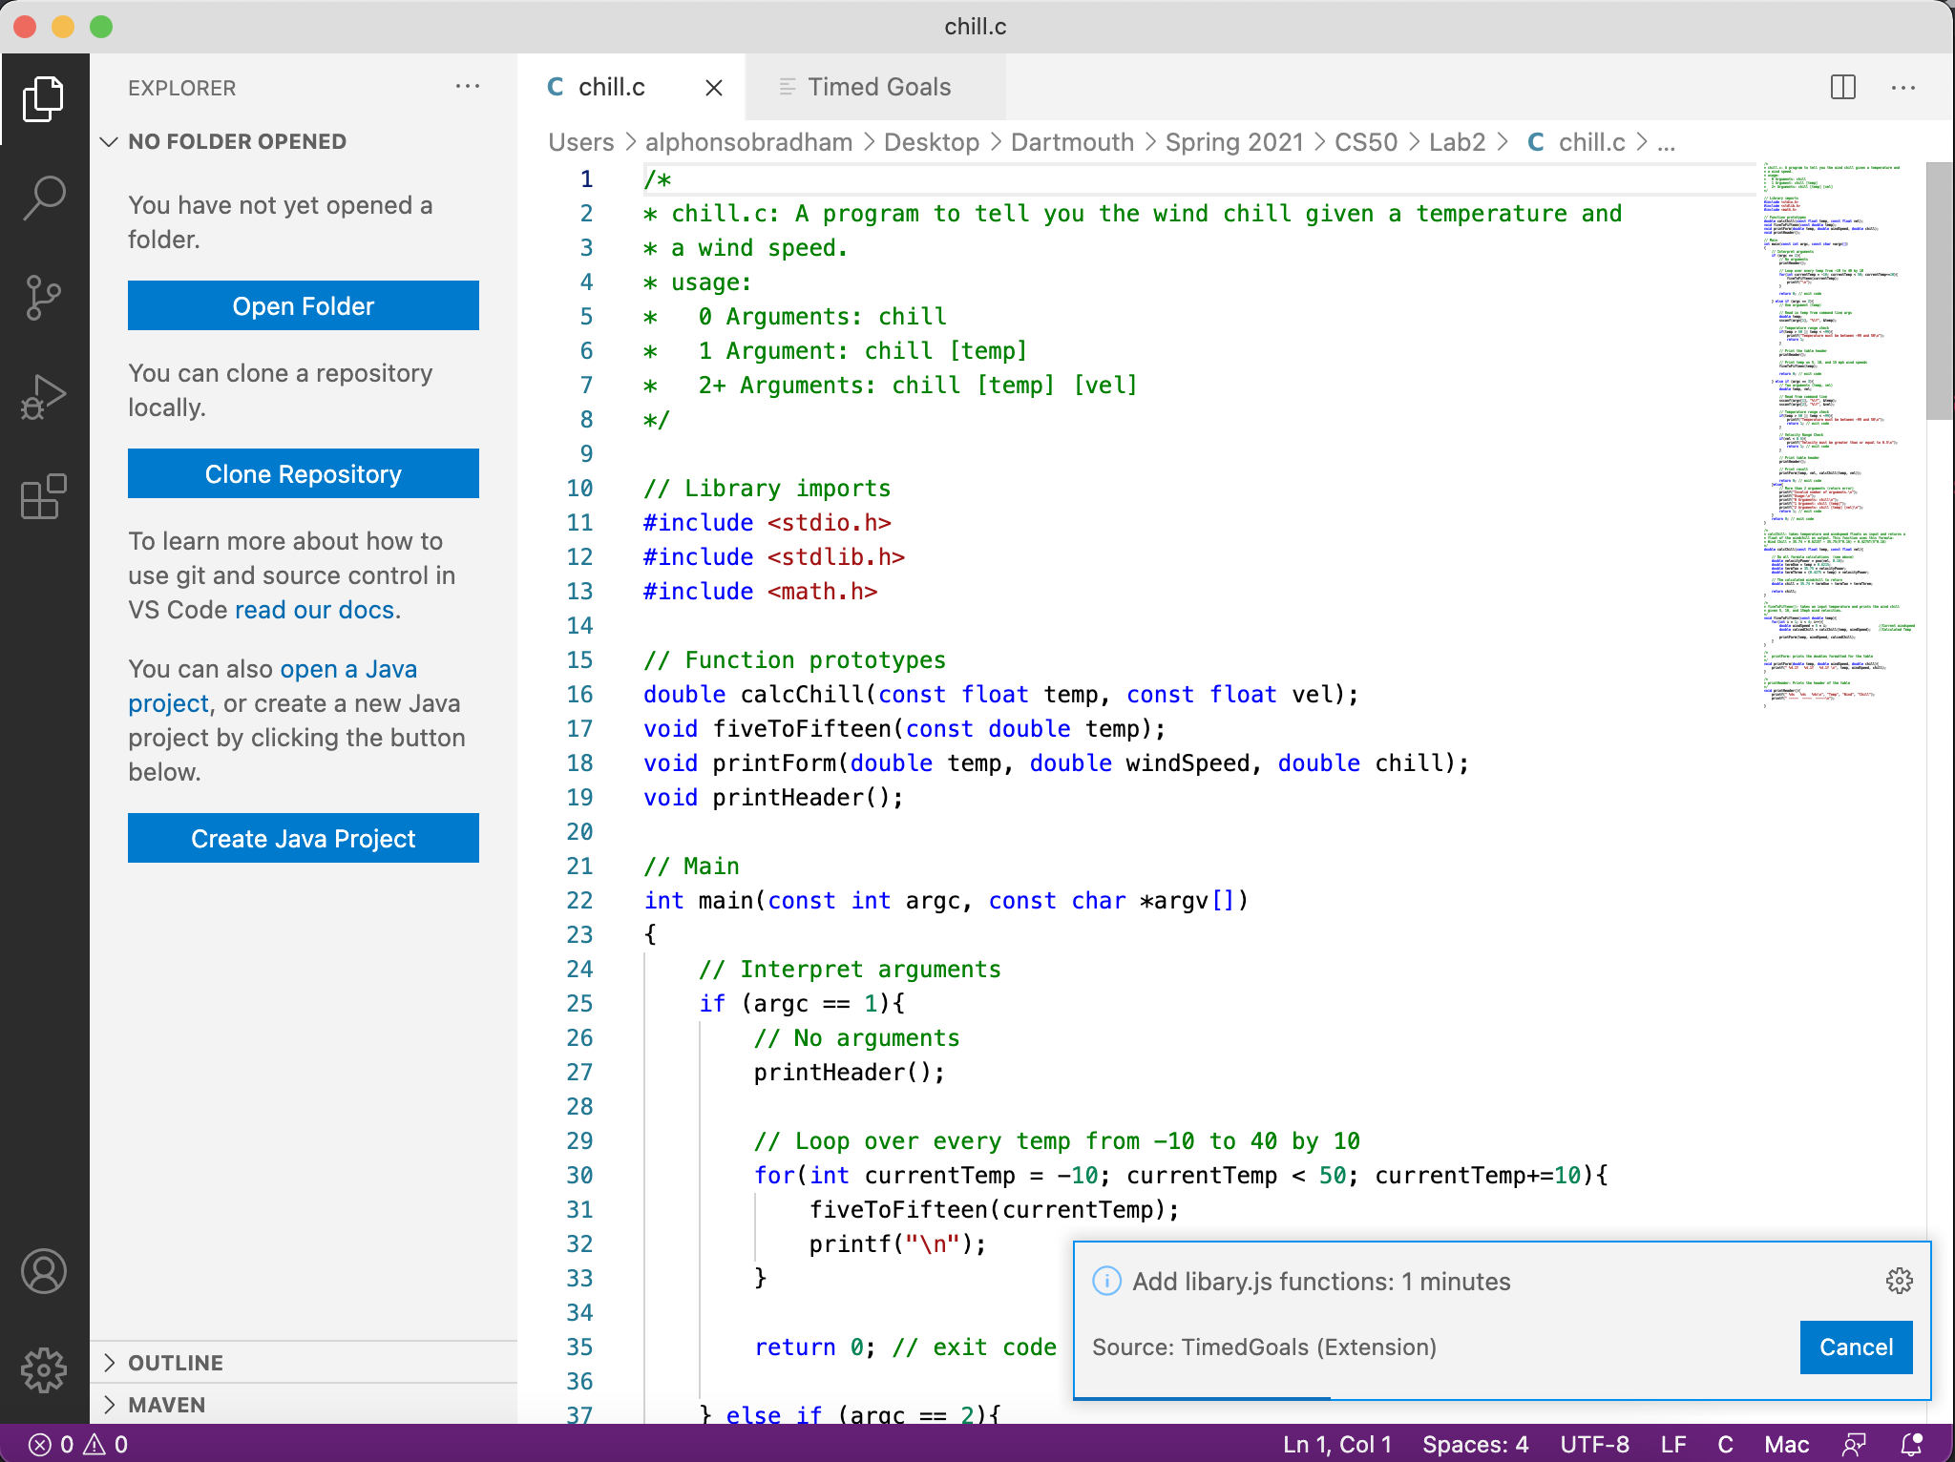1955x1462 pixels.
Task: Cancel the TimedGoals notification
Action: [x=1855, y=1347]
